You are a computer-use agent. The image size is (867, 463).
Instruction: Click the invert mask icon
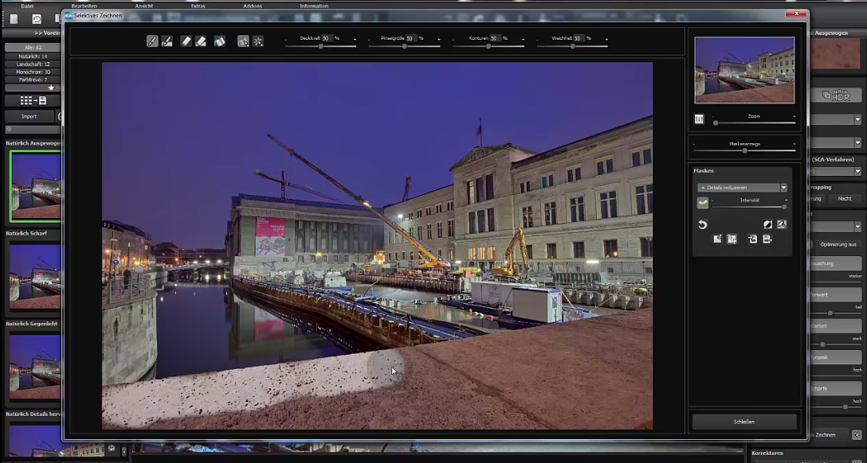coord(767,225)
